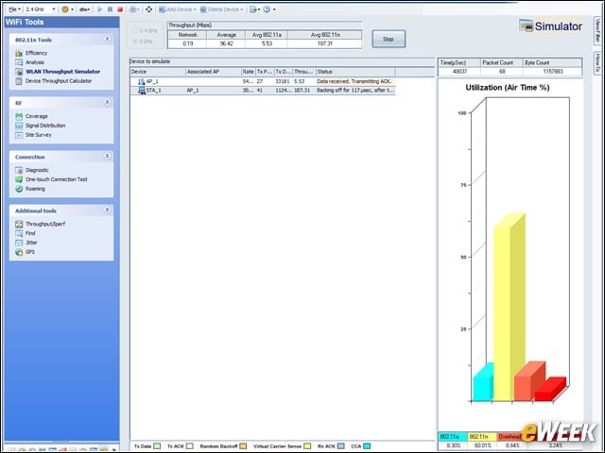Viewport: 605px width, 453px height.
Task: Click the four-arrow move icon
Action: [149, 9]
